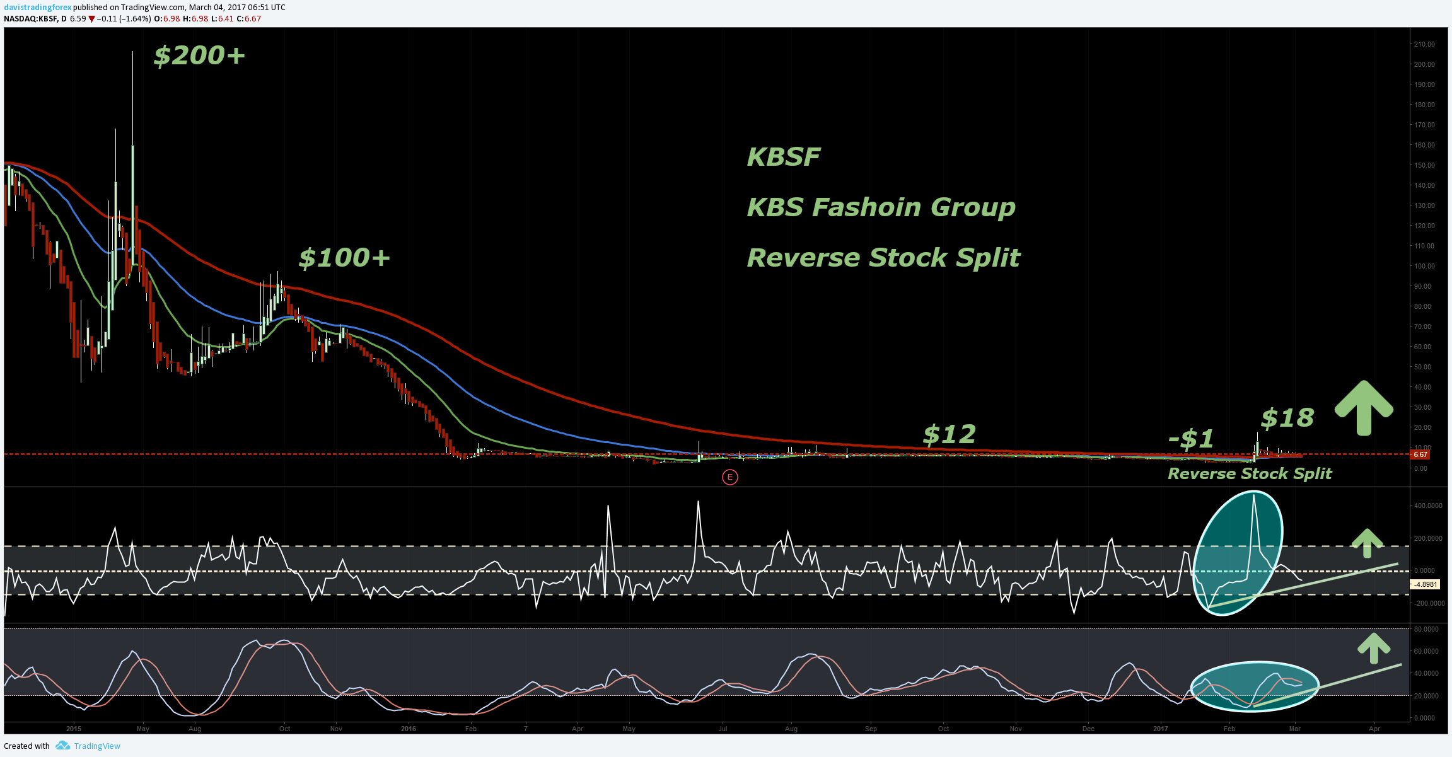Click the Jul time axis label
Image resolution: width=1452 pixels, height=757 pixels.
(723, 729)
